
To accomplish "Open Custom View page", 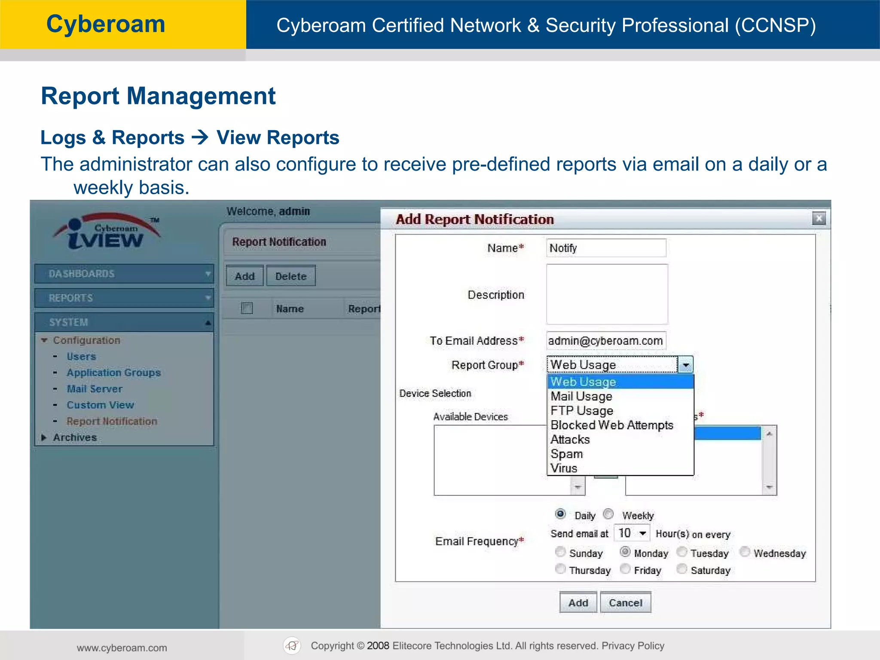I will coord(100,405).
